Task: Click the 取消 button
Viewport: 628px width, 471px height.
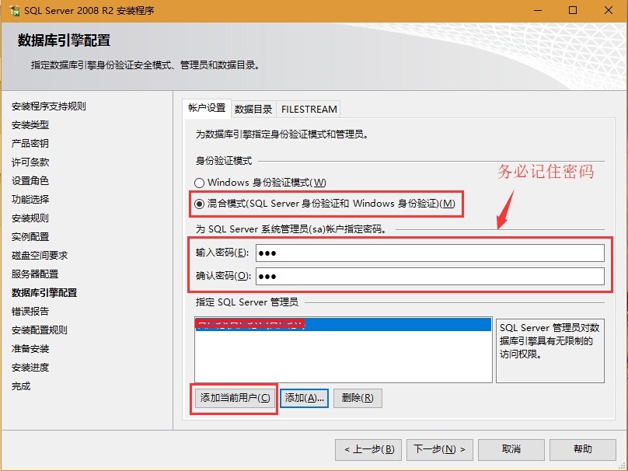Action: point(511,449)
